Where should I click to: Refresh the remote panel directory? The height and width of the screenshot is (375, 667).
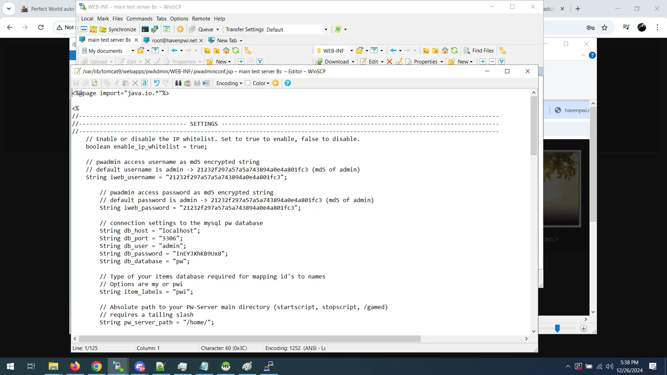coord(454,51)
